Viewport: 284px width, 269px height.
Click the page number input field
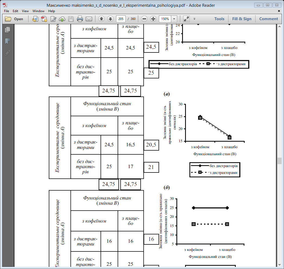pos(121,19)
